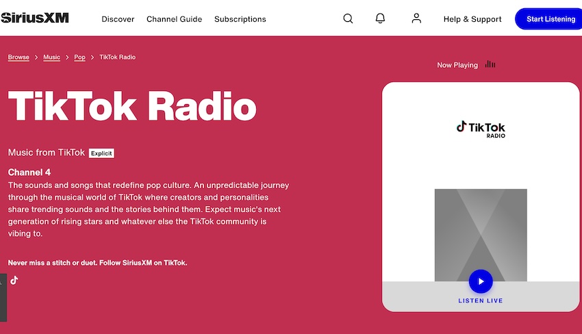The height and width of the screenshot is (334, 582).
Task: Open the Channel Guide menu item
Action: click(x=174, y=19)
